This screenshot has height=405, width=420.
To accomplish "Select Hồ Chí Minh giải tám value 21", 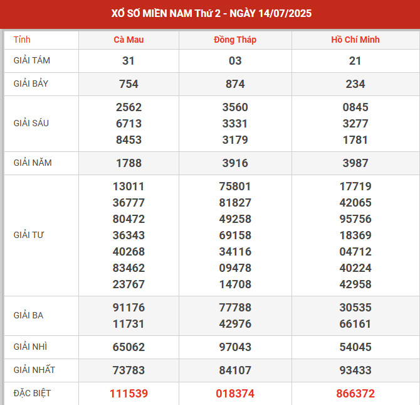I will coord(355,61).
